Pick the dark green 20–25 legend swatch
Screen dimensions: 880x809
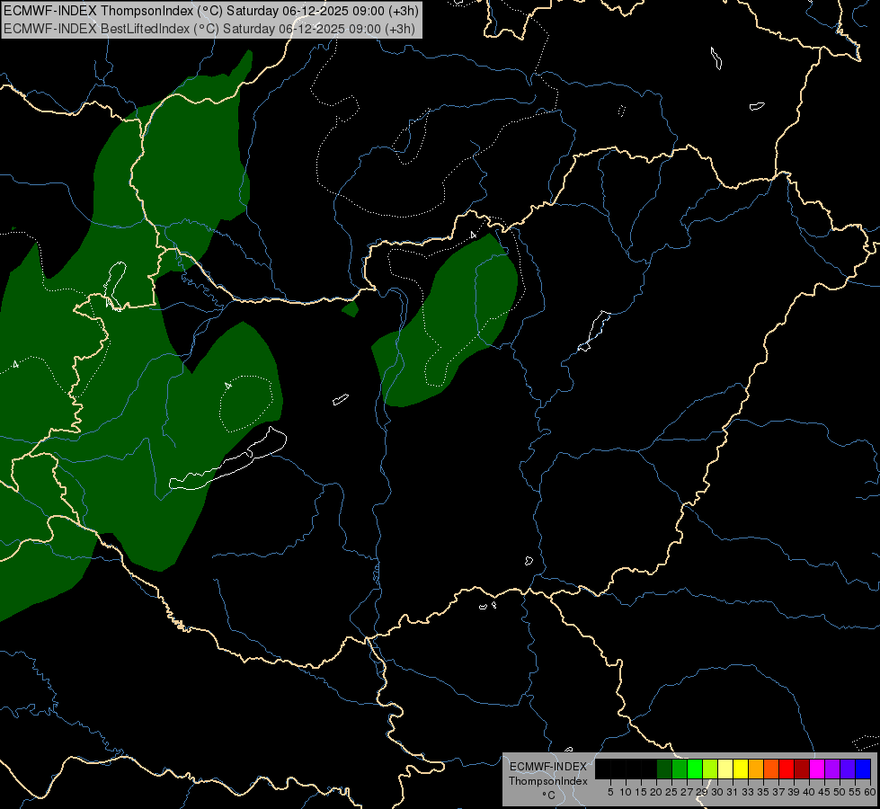point(664,769)
